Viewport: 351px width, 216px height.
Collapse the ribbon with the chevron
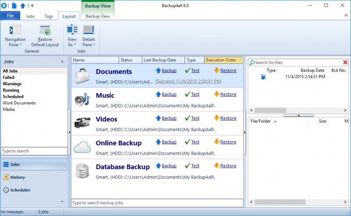[x=346, y=15]
